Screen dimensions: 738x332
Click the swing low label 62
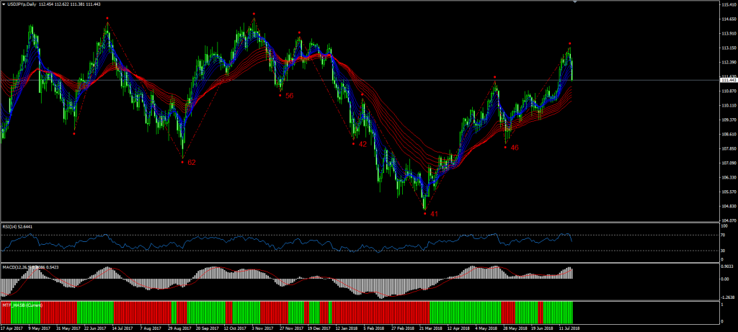[192, 163]
